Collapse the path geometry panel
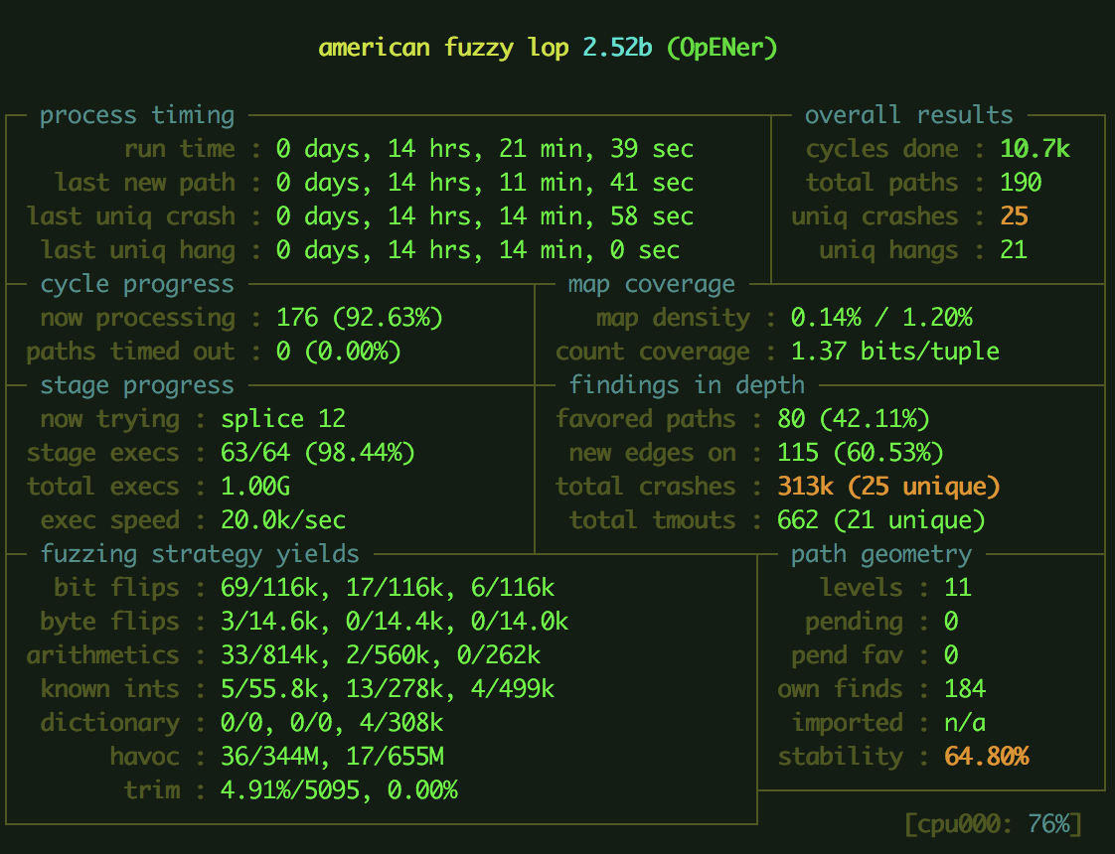This screenshot has width=1115, height=854. click(880, 553)
